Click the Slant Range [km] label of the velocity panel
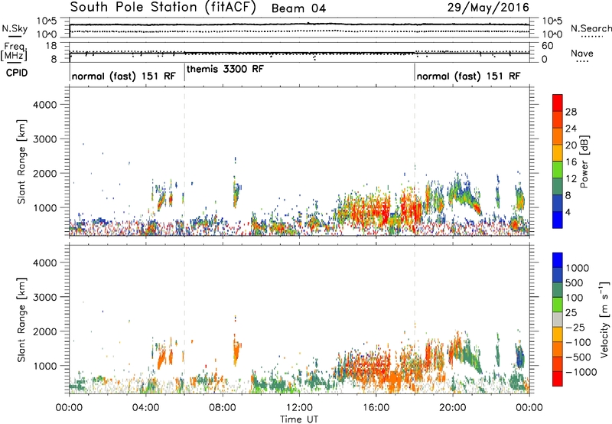Viewport: 612px width, 424px height. click(21, 320)
